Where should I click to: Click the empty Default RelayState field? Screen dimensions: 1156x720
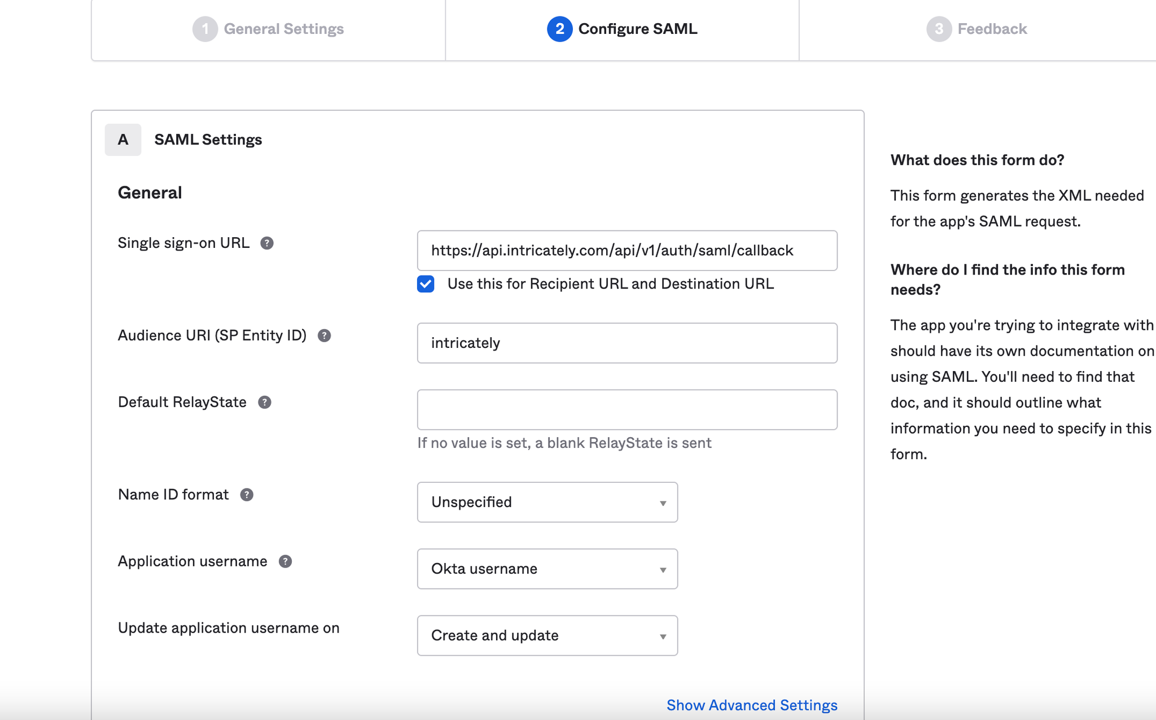pos(627,409)
